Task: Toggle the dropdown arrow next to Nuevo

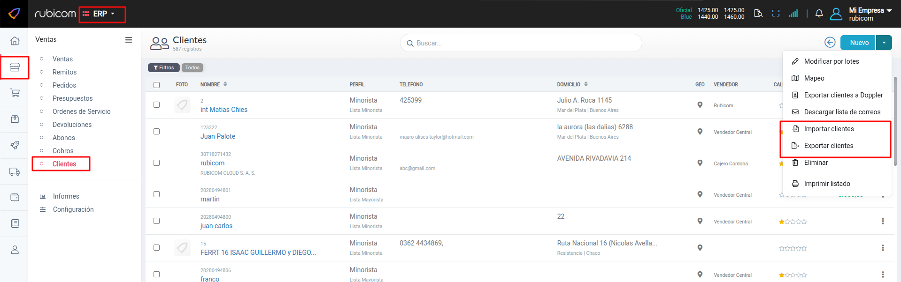Action: 884,43
